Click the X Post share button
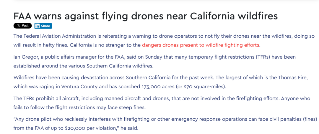 pyautogui.click(x=22, y=26)
